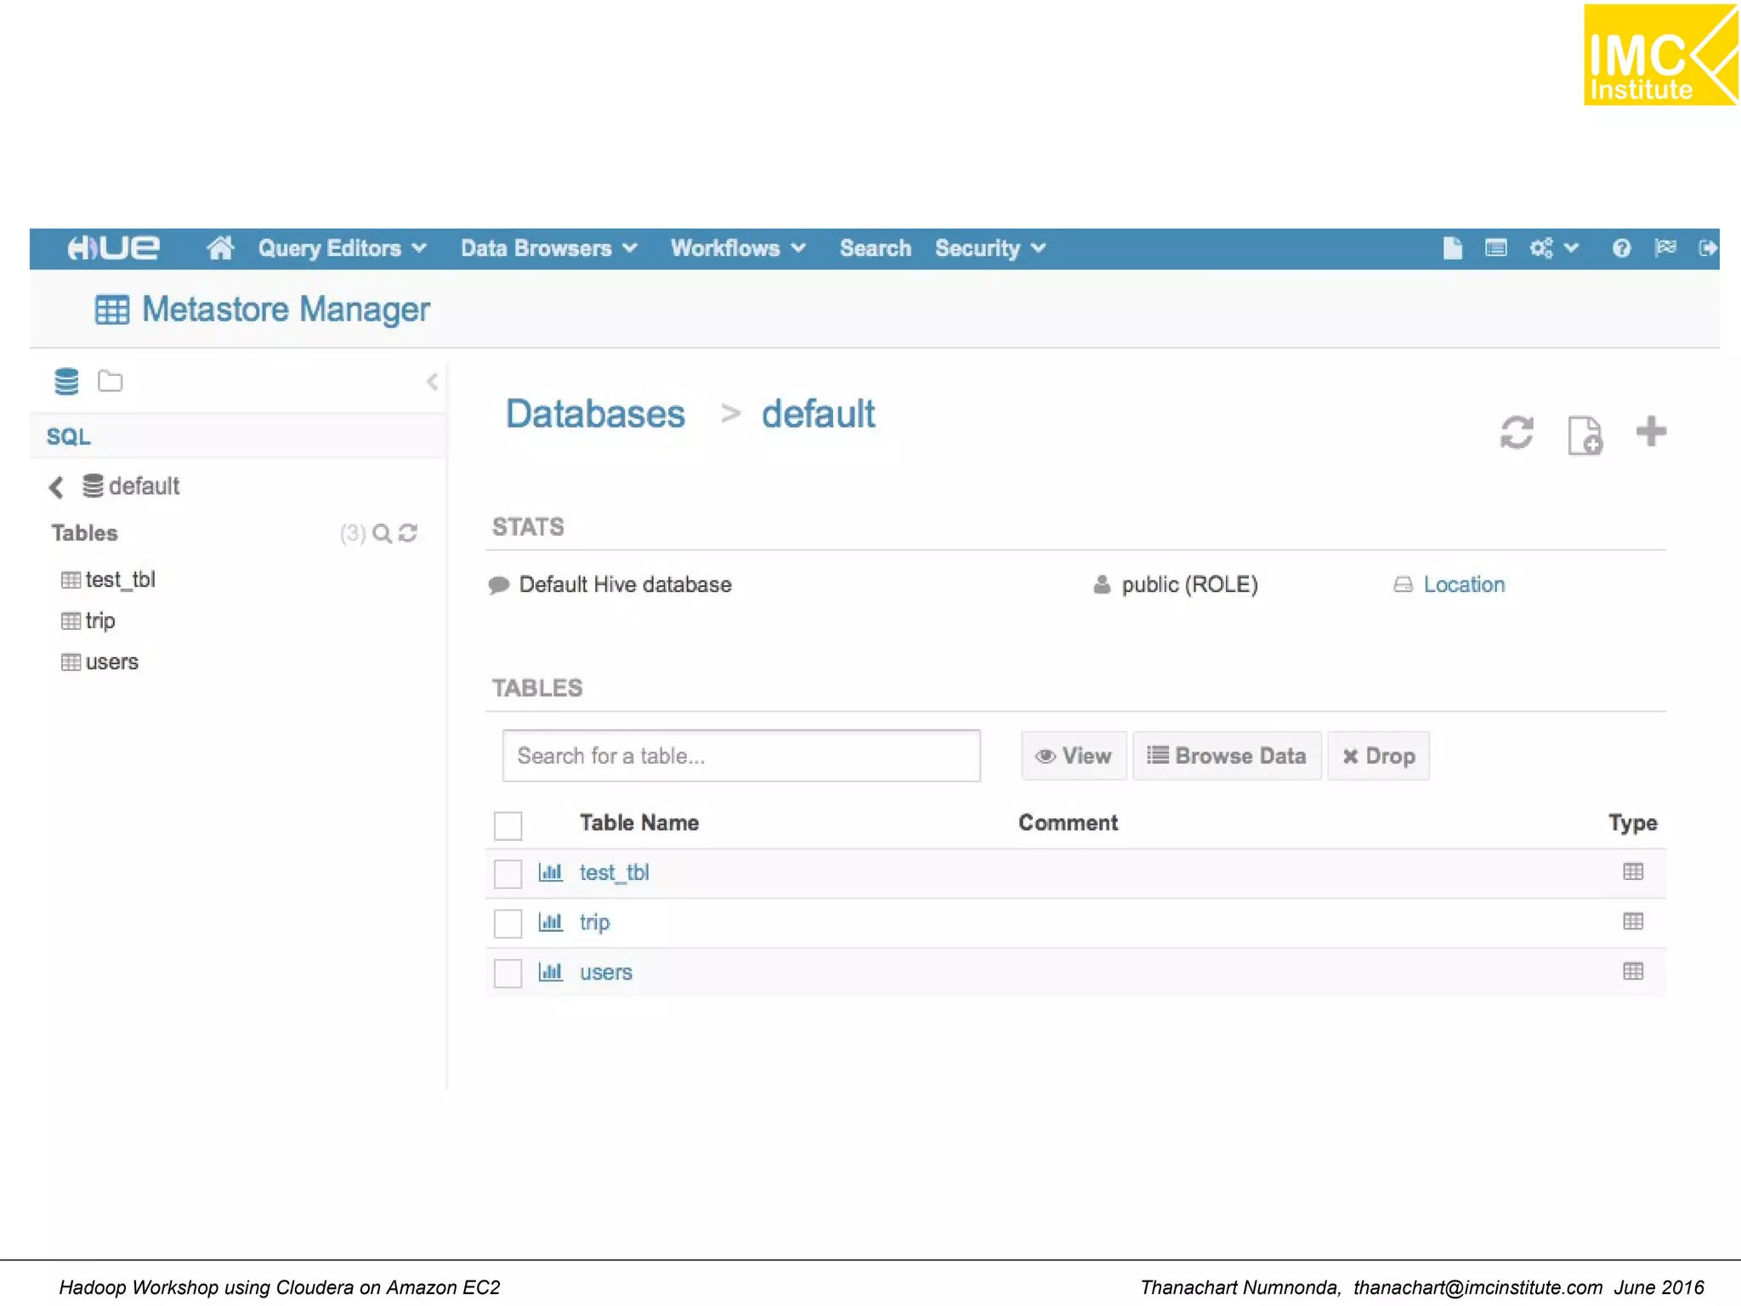The image size is (1741, 1306).
Task: Collapse the left assist panel
Action: click(x=432, y=381)
